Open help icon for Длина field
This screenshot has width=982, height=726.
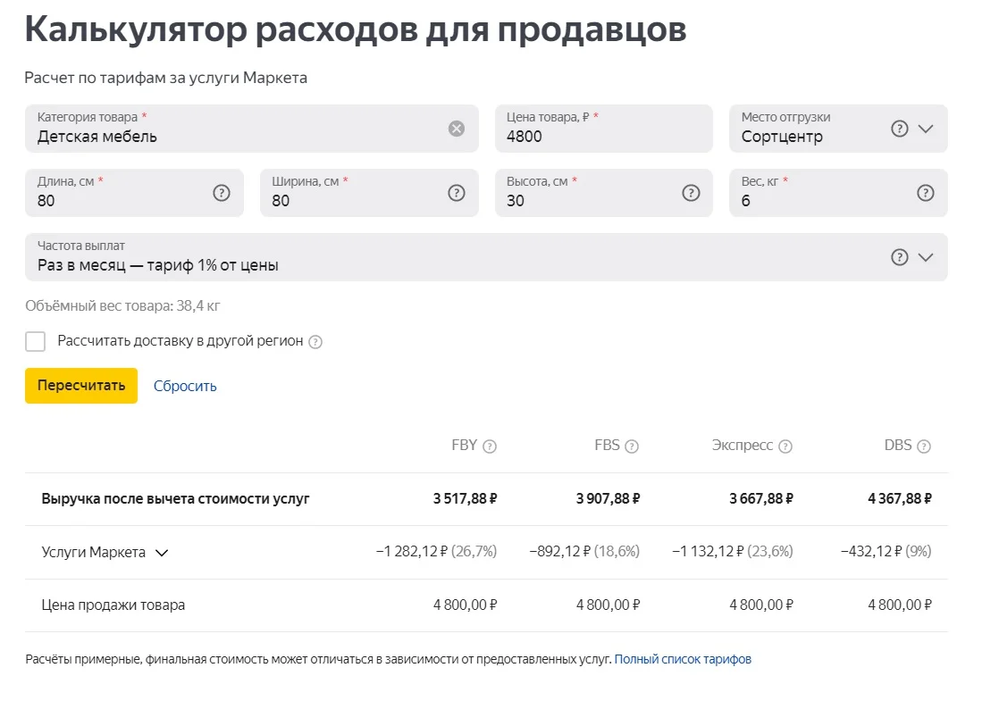(222, 193)
